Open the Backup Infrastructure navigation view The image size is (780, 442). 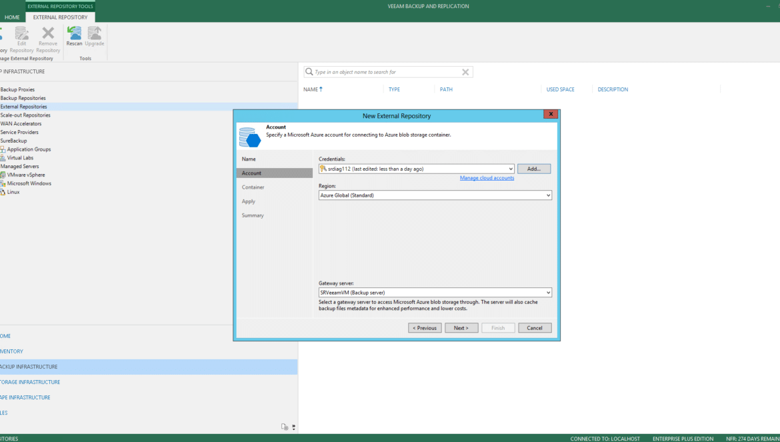click(149, 367)
